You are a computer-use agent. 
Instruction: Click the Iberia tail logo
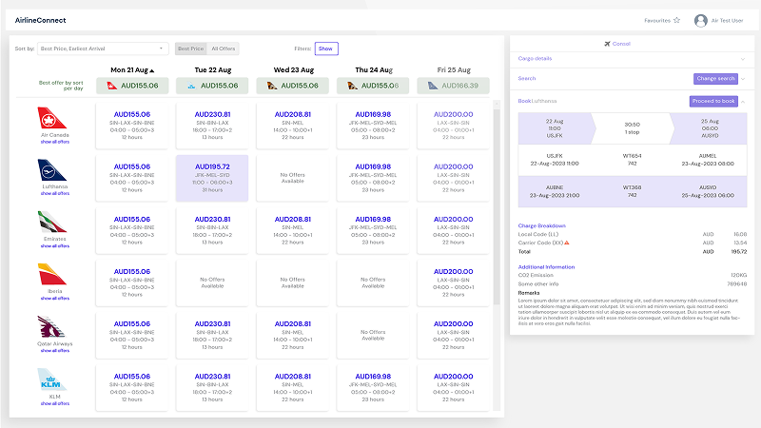click(51, 274)
